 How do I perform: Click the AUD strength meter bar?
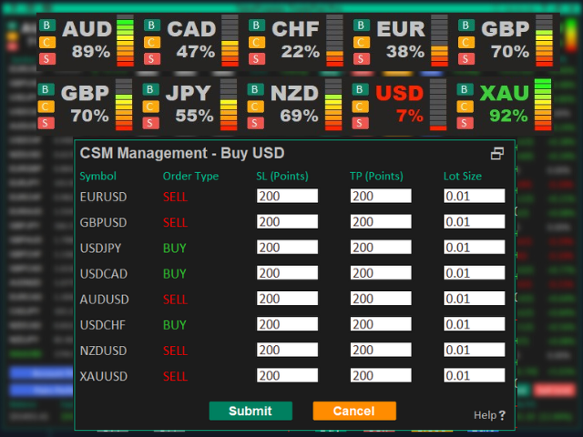(x=125, y=41)
